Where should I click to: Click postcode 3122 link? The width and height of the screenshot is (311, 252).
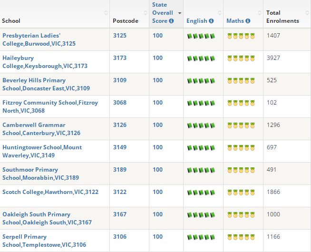pos(120,192)
